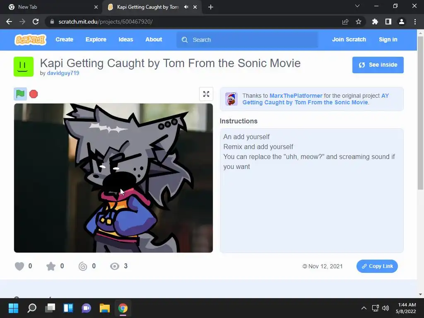
Task: Select the Kapi Getting Caught tab
Action: pos(152,7)
